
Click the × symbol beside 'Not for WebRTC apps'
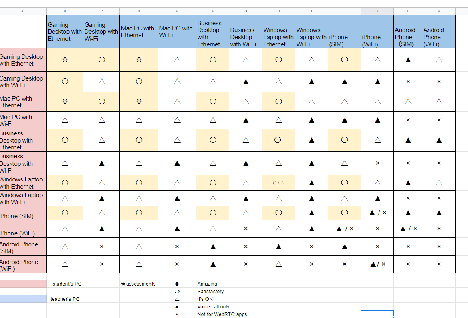(x=177, y=314)
